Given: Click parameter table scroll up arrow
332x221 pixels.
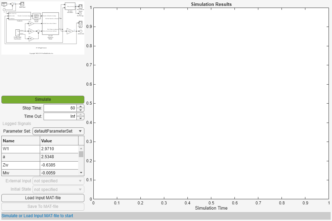Looking at the screenshot, I should point(81,148).
